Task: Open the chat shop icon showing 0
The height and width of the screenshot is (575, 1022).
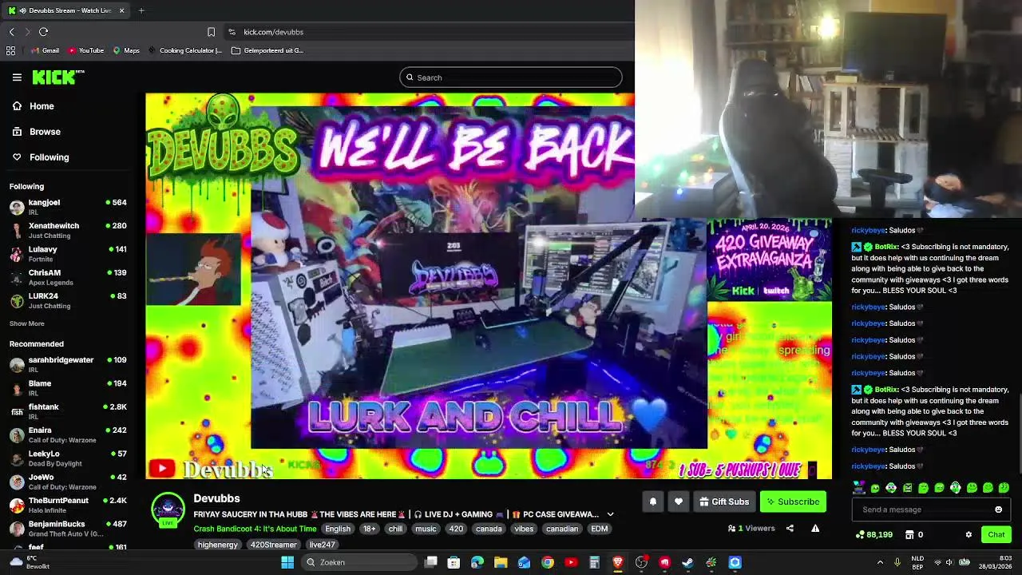Action: [909, 534]
